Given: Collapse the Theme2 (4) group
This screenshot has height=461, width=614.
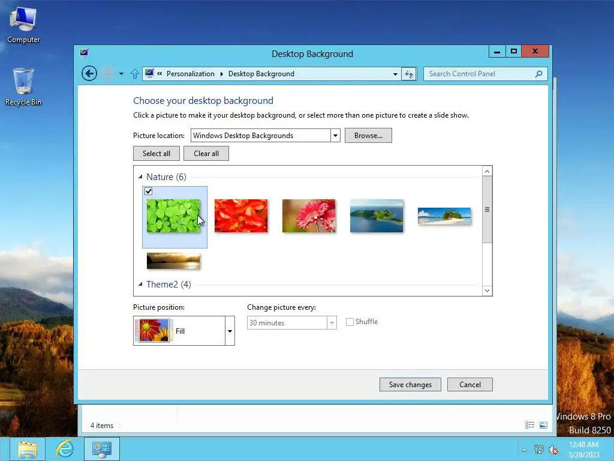Looking at the screenshot, I should click(140, 284).
